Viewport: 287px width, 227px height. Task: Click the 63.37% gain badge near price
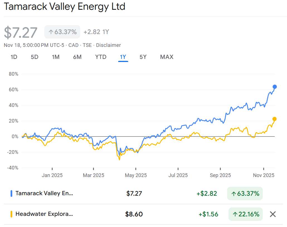click(x=62, y=32)
